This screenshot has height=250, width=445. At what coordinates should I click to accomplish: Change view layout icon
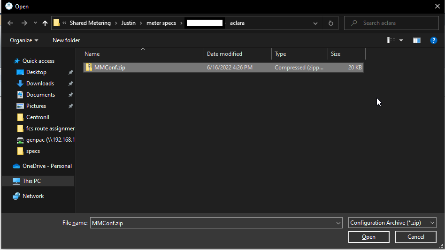click(391, 40)
